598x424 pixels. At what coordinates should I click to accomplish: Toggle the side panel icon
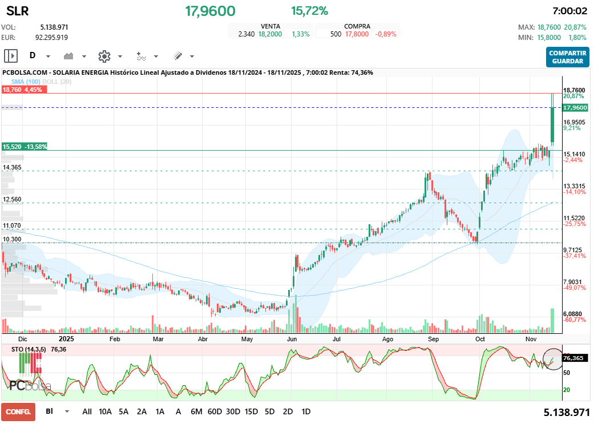coord(10,55)
